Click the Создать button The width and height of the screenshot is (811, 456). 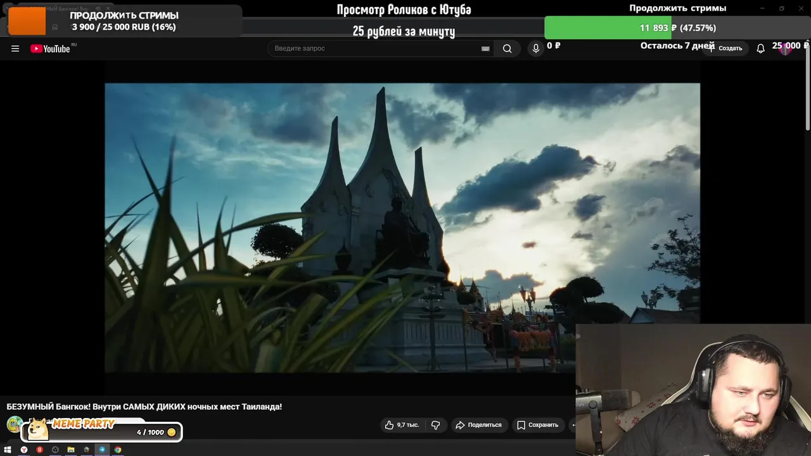click(725, 49)
